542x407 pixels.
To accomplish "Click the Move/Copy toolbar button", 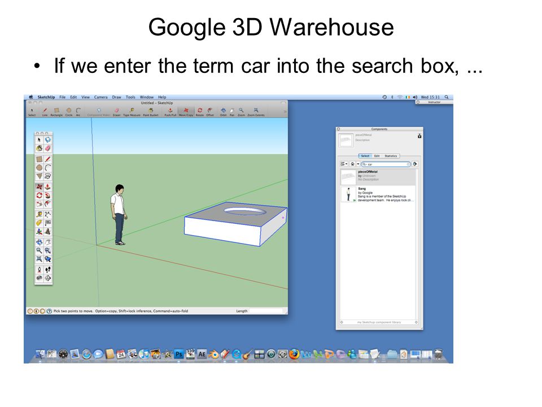I will click(x=186, y=111).
